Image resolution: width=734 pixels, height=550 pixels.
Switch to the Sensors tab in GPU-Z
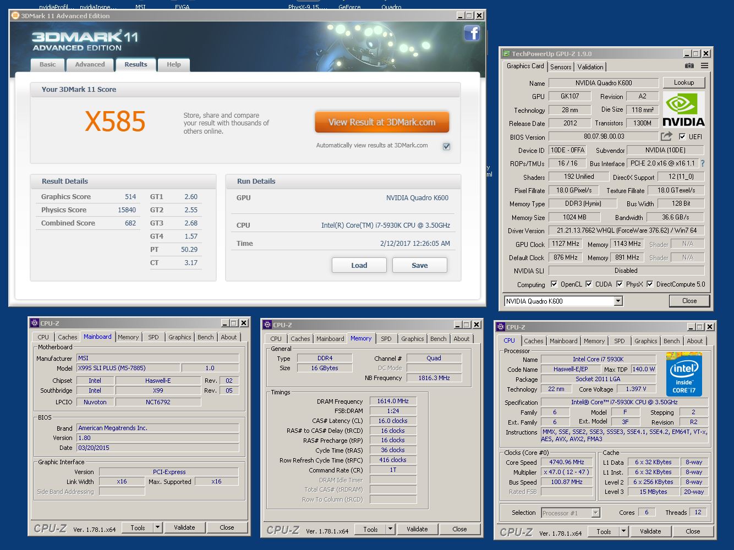coord(561,67)
